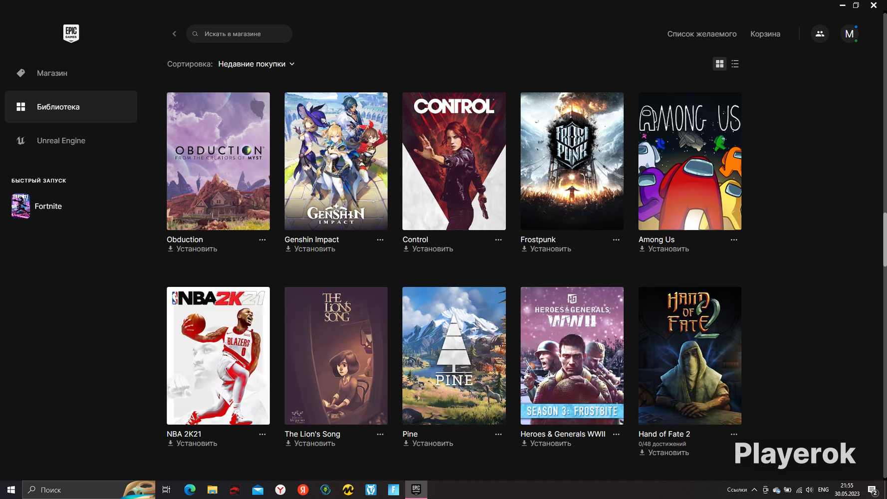Open options menu for The Lion's Song

[x=380, y=435]
